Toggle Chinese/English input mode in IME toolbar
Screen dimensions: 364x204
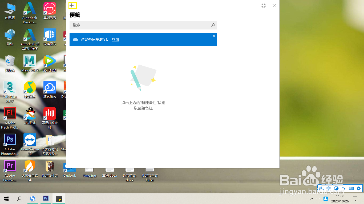click(x=329, y=188)
